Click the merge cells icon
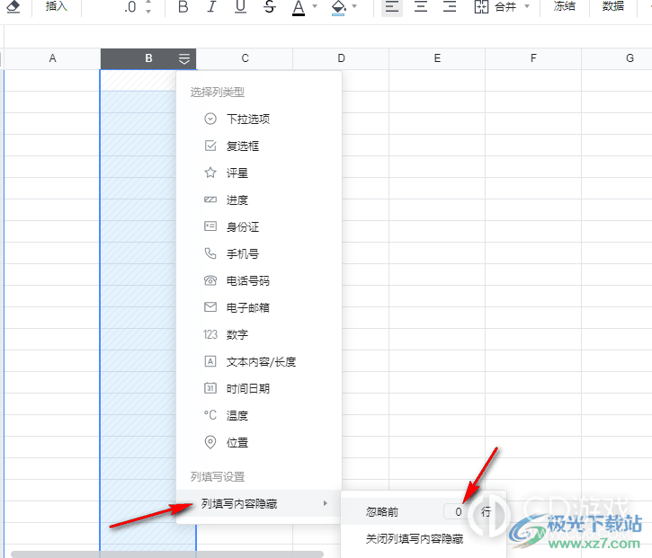The width and height of the screenshot is (652, 558). click(481, 7)
